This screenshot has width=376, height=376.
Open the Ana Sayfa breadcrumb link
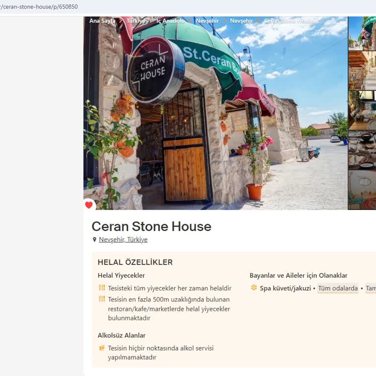pos(102,21)
